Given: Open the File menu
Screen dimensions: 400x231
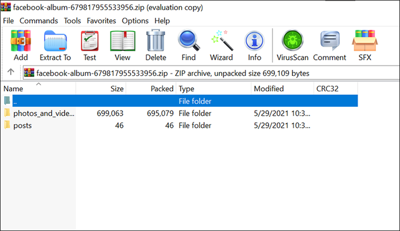Looking at the screenshot, I should click(9, 21).
